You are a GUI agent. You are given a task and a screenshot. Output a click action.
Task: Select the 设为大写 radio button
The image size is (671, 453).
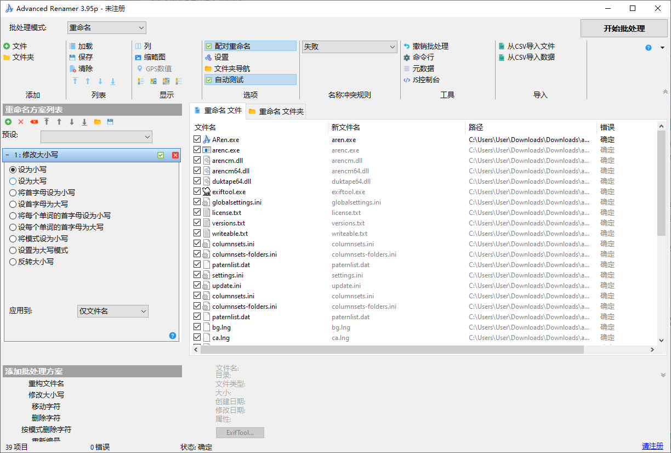pyautogui.click(x=13, y=181)
